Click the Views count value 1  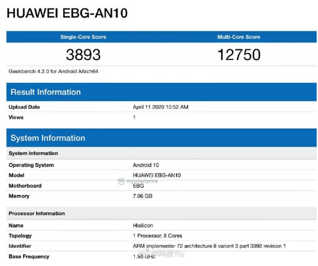tap(134, 117)
